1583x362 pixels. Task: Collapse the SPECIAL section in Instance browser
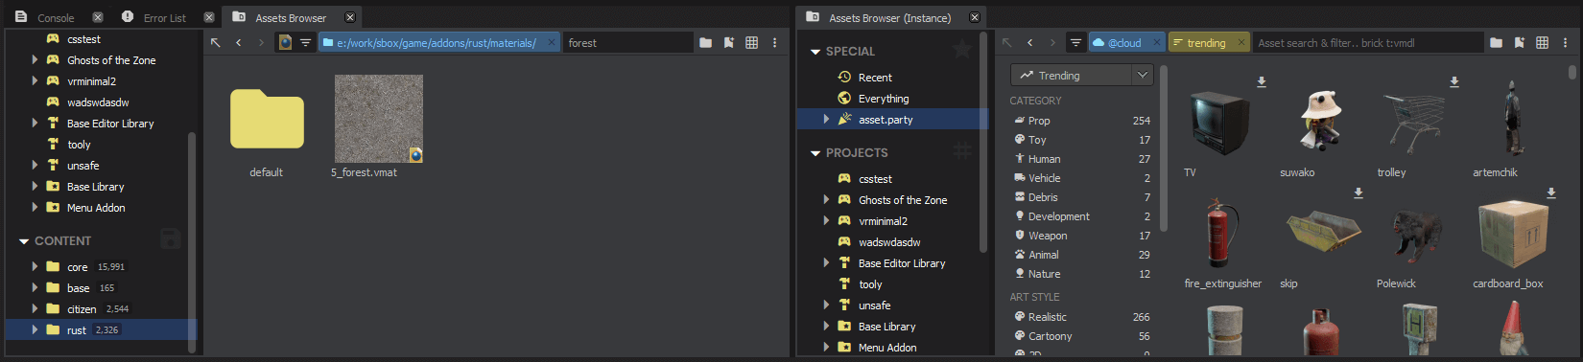815,52
